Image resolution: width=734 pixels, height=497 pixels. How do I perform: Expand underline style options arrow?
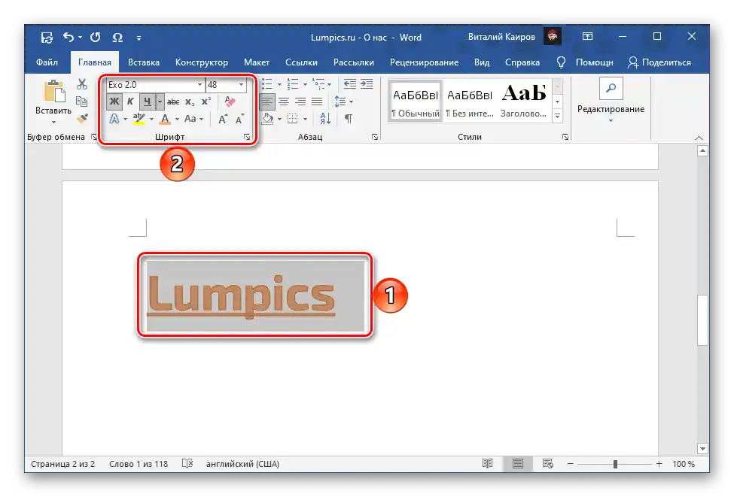click(160, 102)
